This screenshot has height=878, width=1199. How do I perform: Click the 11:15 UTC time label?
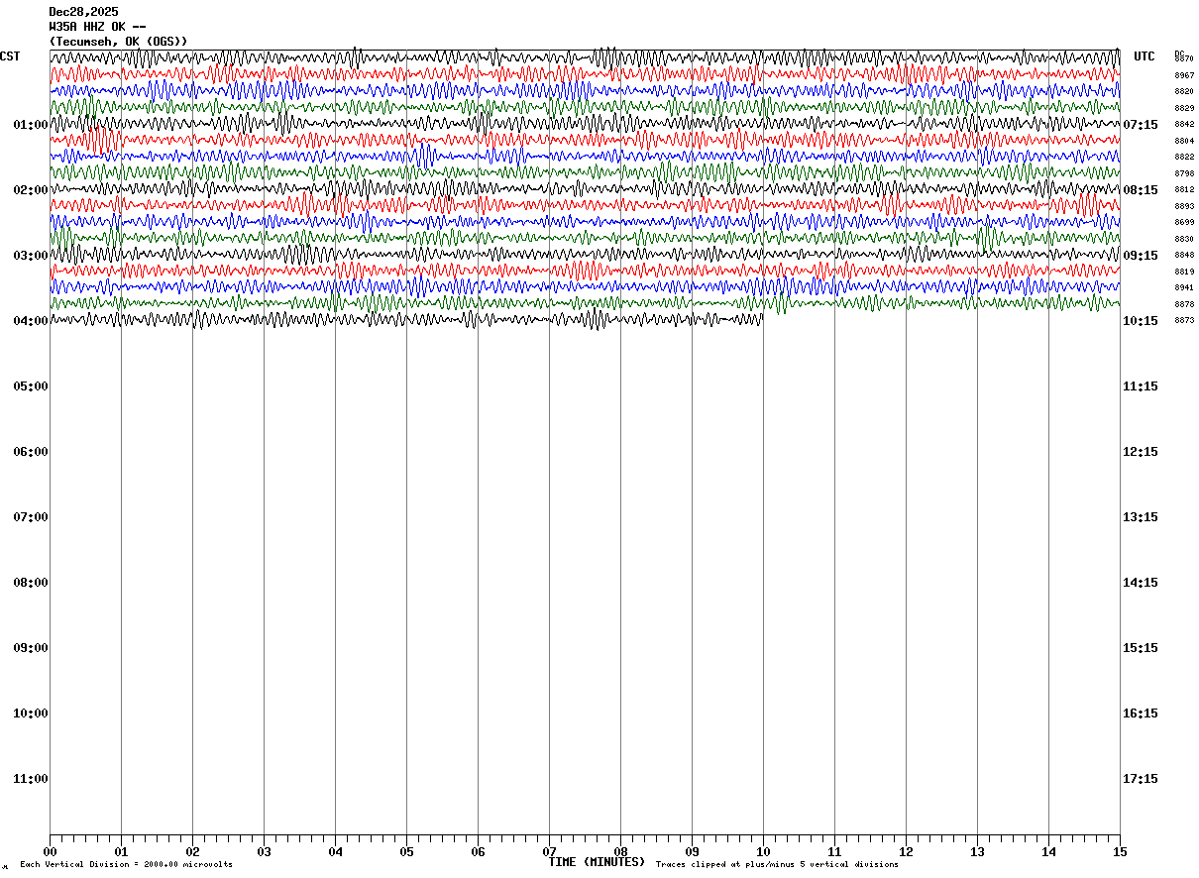tap(1141, 386)
